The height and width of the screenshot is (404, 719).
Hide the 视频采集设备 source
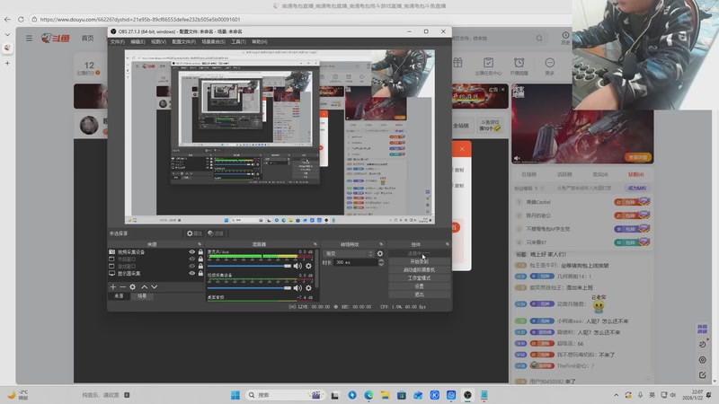[x=192, y=252]
